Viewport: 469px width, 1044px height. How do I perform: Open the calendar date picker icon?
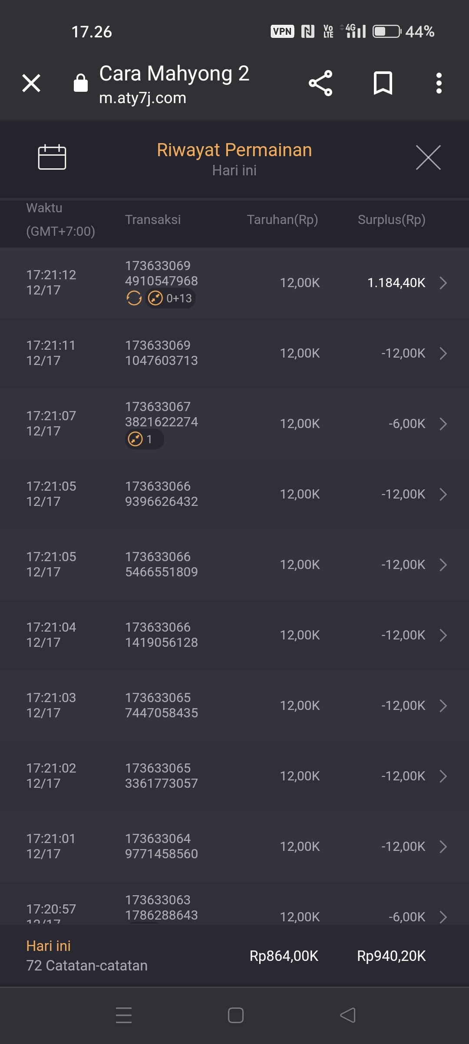coord(52,157)
